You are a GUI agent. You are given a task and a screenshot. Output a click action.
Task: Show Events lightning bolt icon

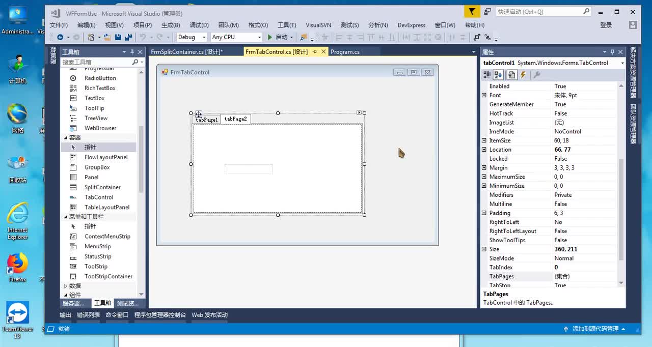click(x=523, y=75)
